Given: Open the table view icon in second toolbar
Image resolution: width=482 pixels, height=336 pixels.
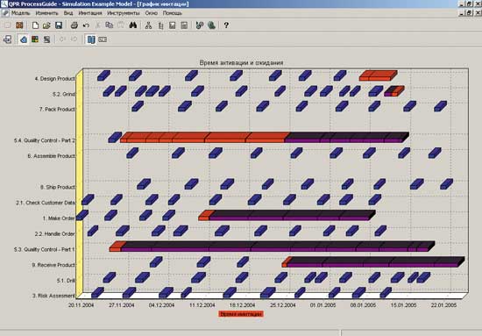Looking at the screenshot, I should (x=46, y=39).
